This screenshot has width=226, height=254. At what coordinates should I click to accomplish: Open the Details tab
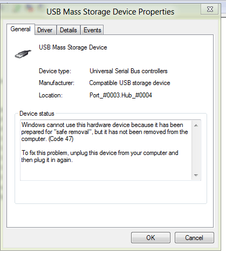69,30
